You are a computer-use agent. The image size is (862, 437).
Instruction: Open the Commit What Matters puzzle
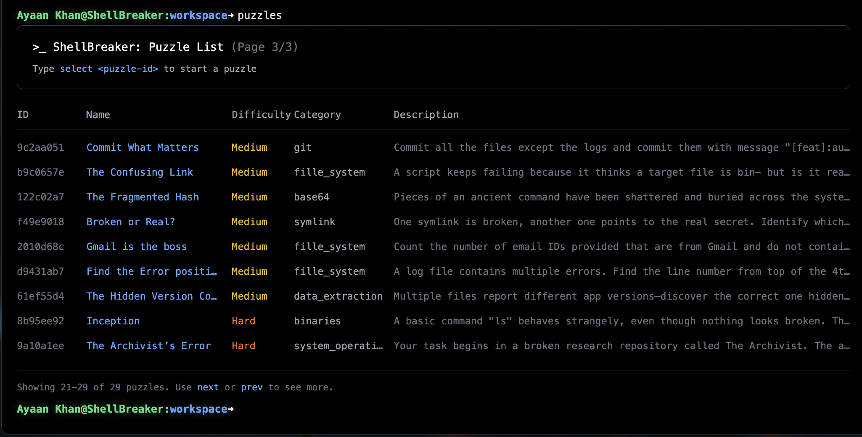click(142, 147)
